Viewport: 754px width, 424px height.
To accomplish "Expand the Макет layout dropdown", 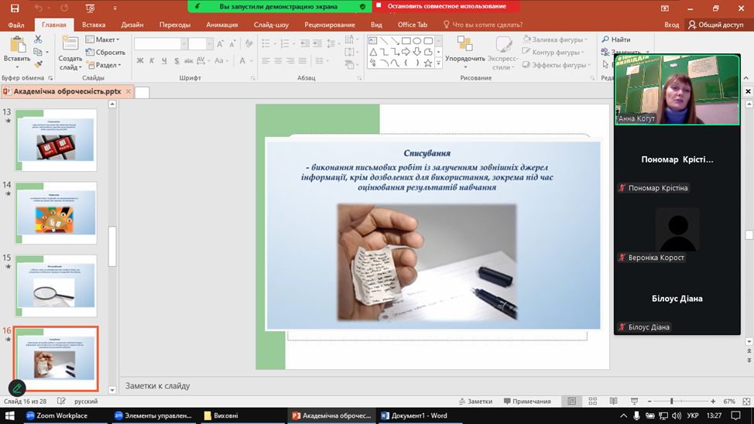I will click(102, 39).
